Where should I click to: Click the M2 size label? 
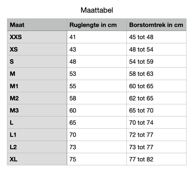[14, 98]
